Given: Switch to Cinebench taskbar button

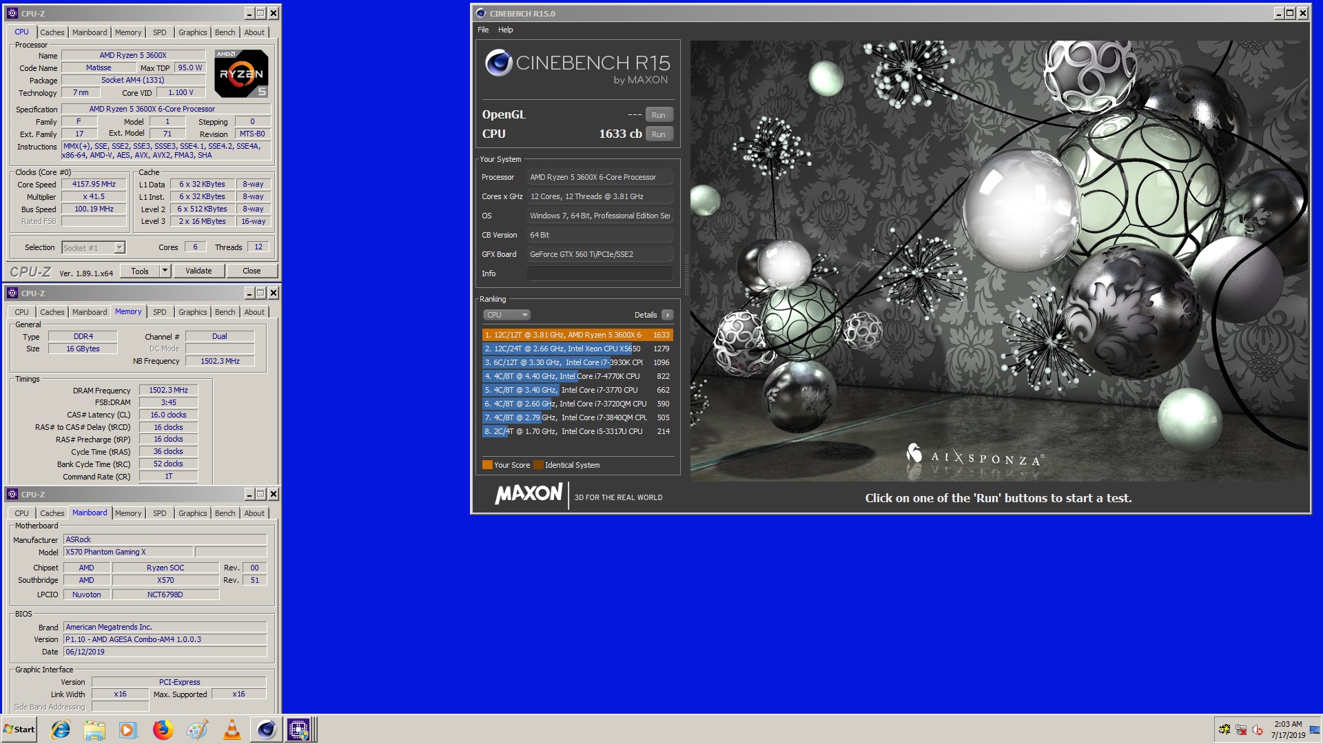Looking at the screenshot, I should [266, 730].
